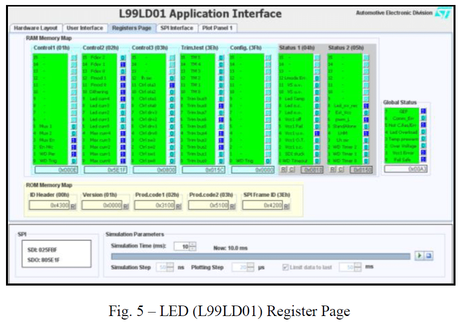Click the ST logo in the header

click(443, 13)
